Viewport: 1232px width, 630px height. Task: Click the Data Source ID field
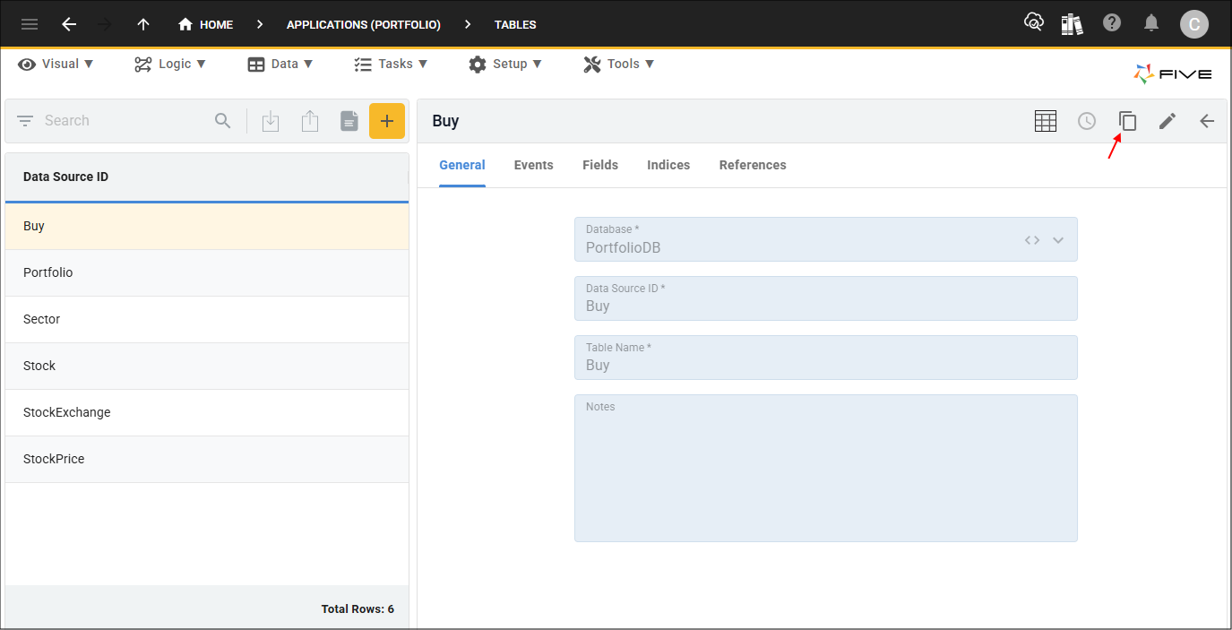pos(826,298)
